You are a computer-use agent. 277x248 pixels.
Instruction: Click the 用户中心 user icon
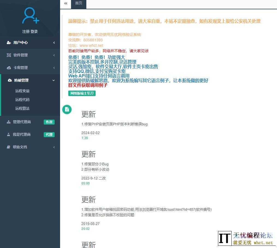pos(9,43)
